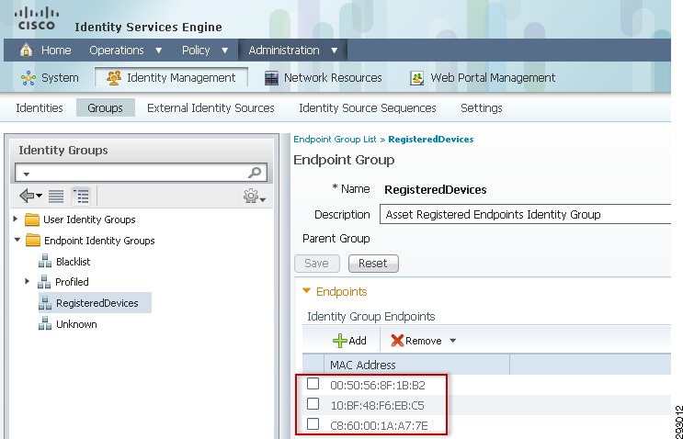Click the Add endpoint button label
This screenshot has height=439, width=683.
coord(358,341)
